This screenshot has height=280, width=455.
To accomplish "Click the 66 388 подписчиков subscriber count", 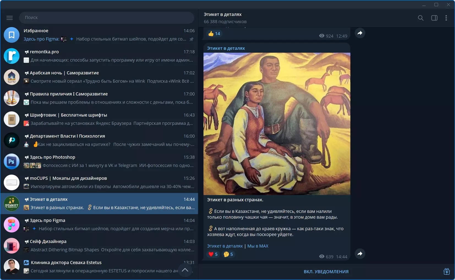I will [x=225, y=22].
